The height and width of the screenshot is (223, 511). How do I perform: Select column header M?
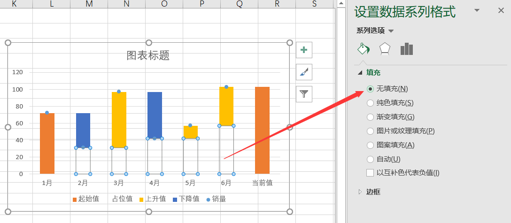click(89, 4)
